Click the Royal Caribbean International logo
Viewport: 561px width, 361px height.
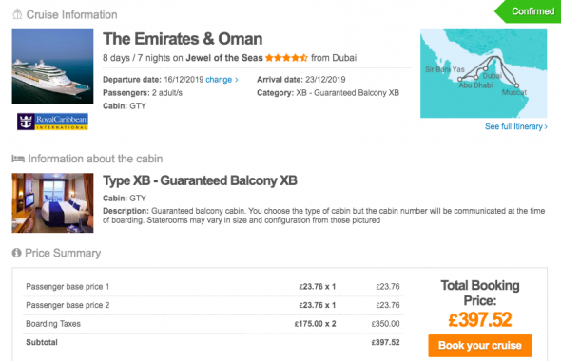[52, 122]
